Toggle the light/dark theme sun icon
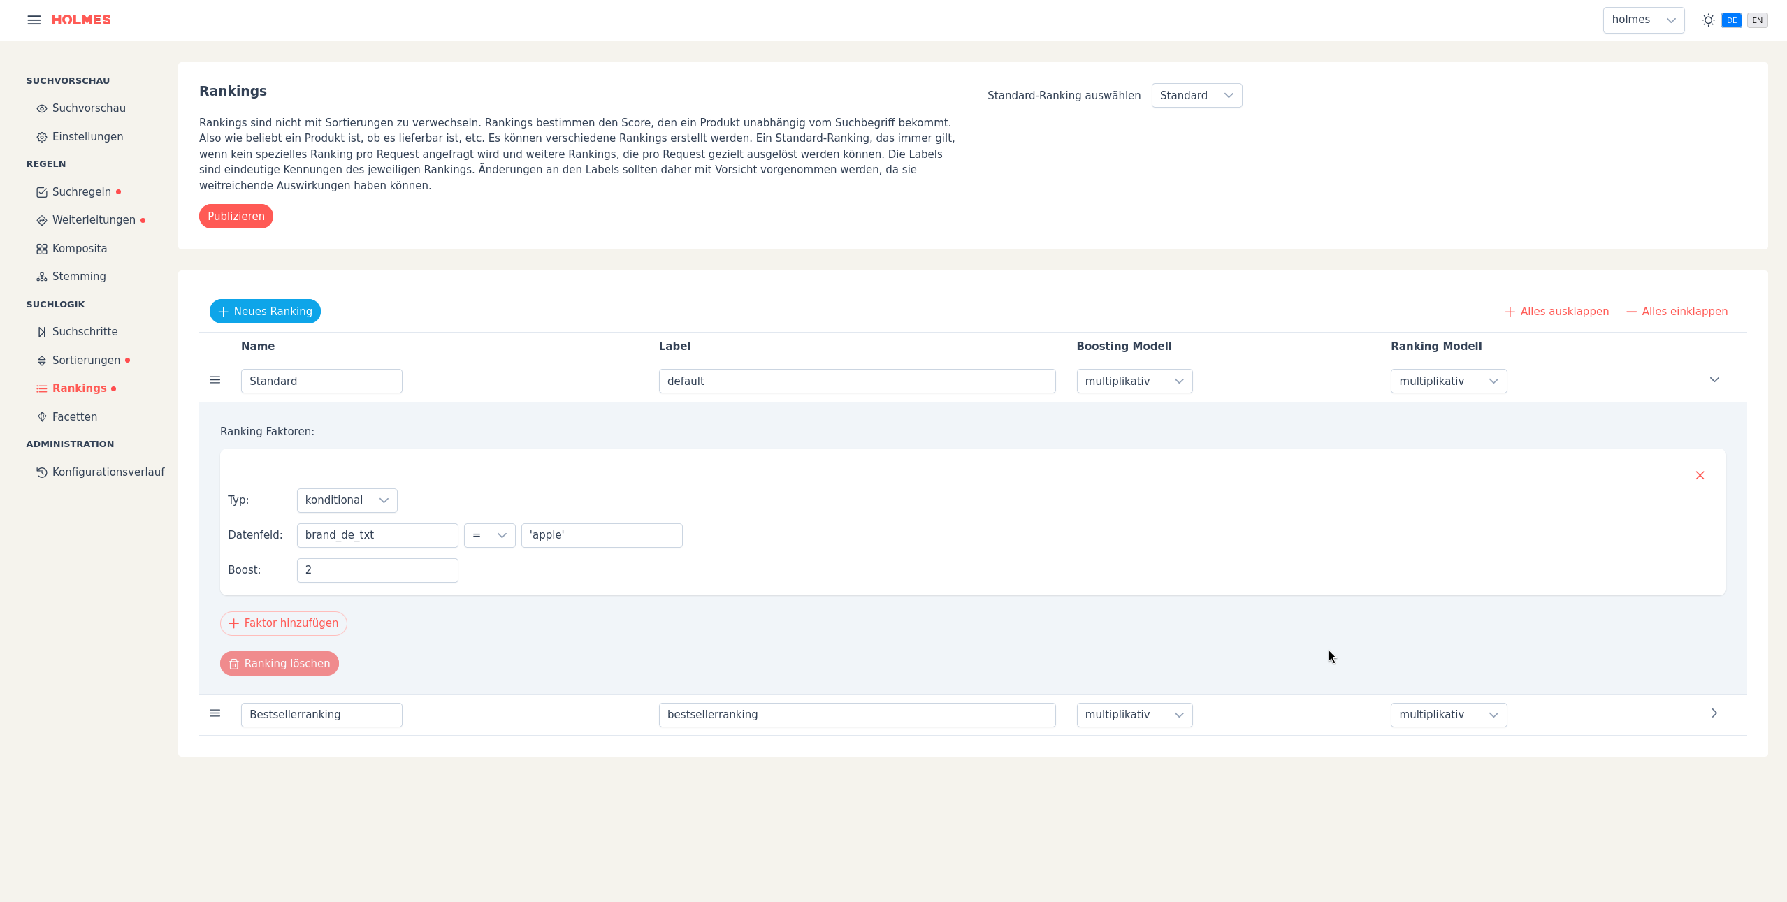 click(1708, 20)
